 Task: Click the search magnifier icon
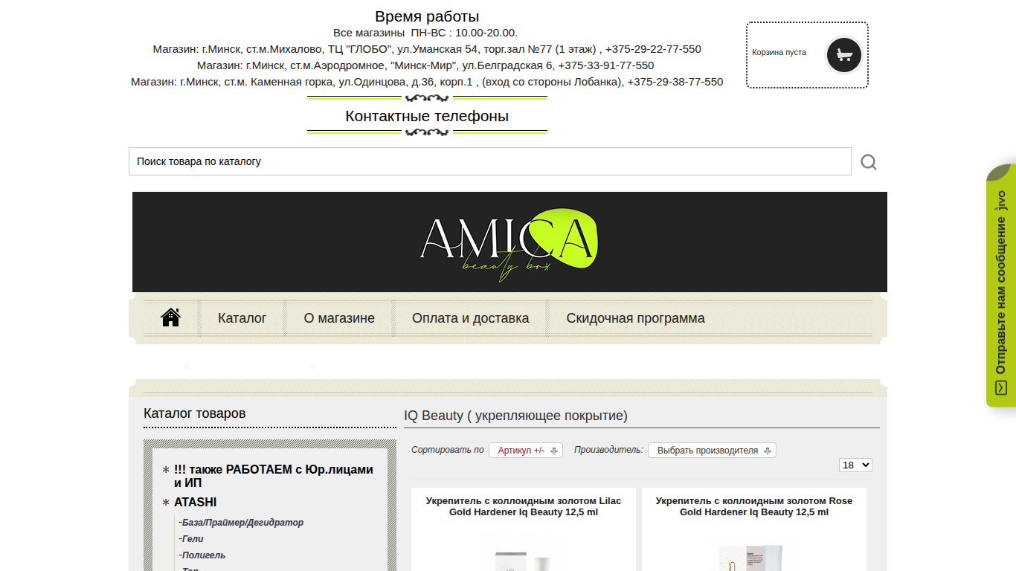pos(869,162)
